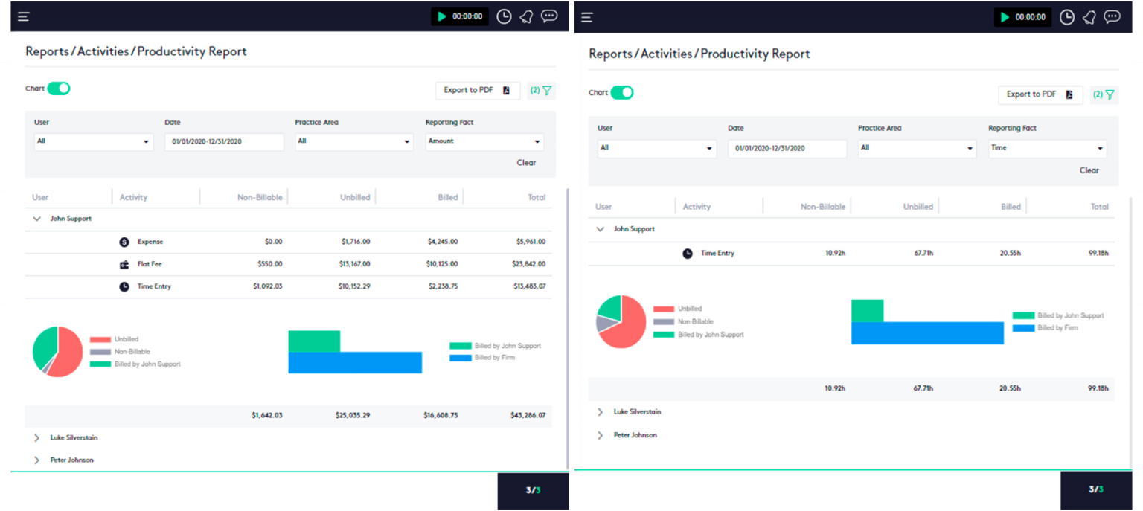1143x511 pixels.
Task: Expand Luke Silverstain in left report
Action: point(36,438)
